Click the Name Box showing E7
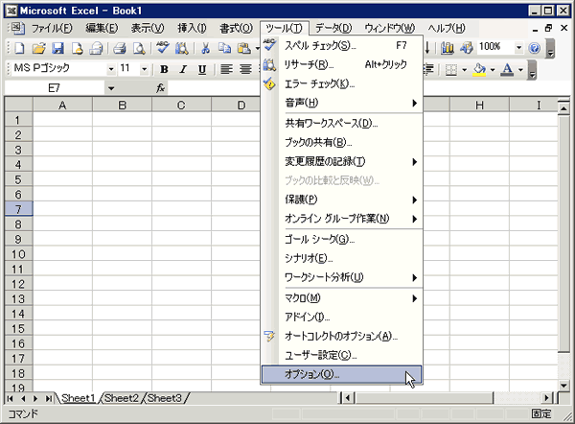This screenshot has width=575, height=424. (55, 88)
